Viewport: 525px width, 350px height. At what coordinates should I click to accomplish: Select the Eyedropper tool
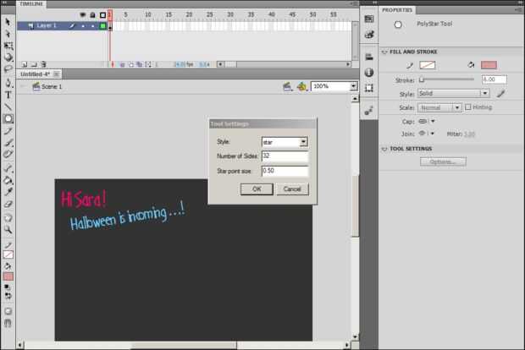click(8, 192)
